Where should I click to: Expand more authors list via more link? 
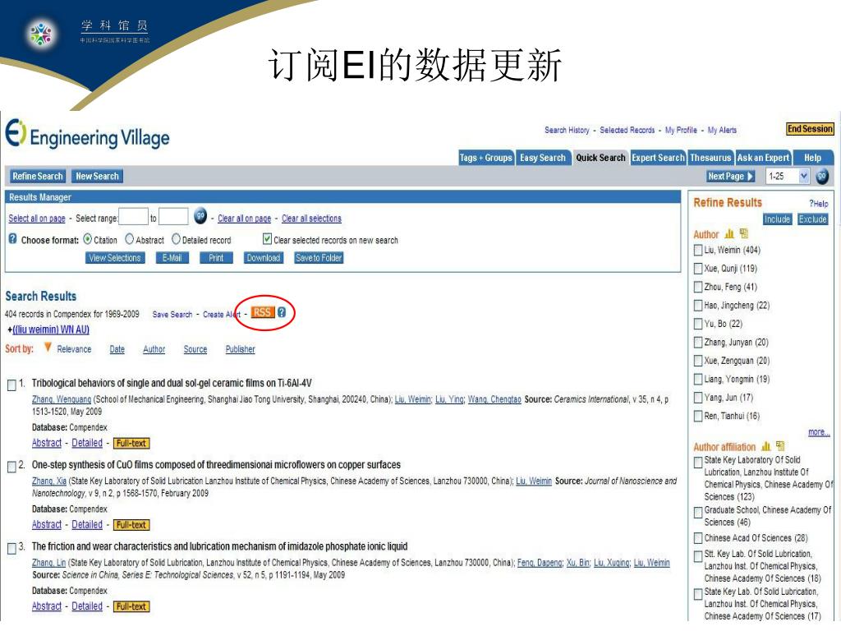click(x=819, y=432)
